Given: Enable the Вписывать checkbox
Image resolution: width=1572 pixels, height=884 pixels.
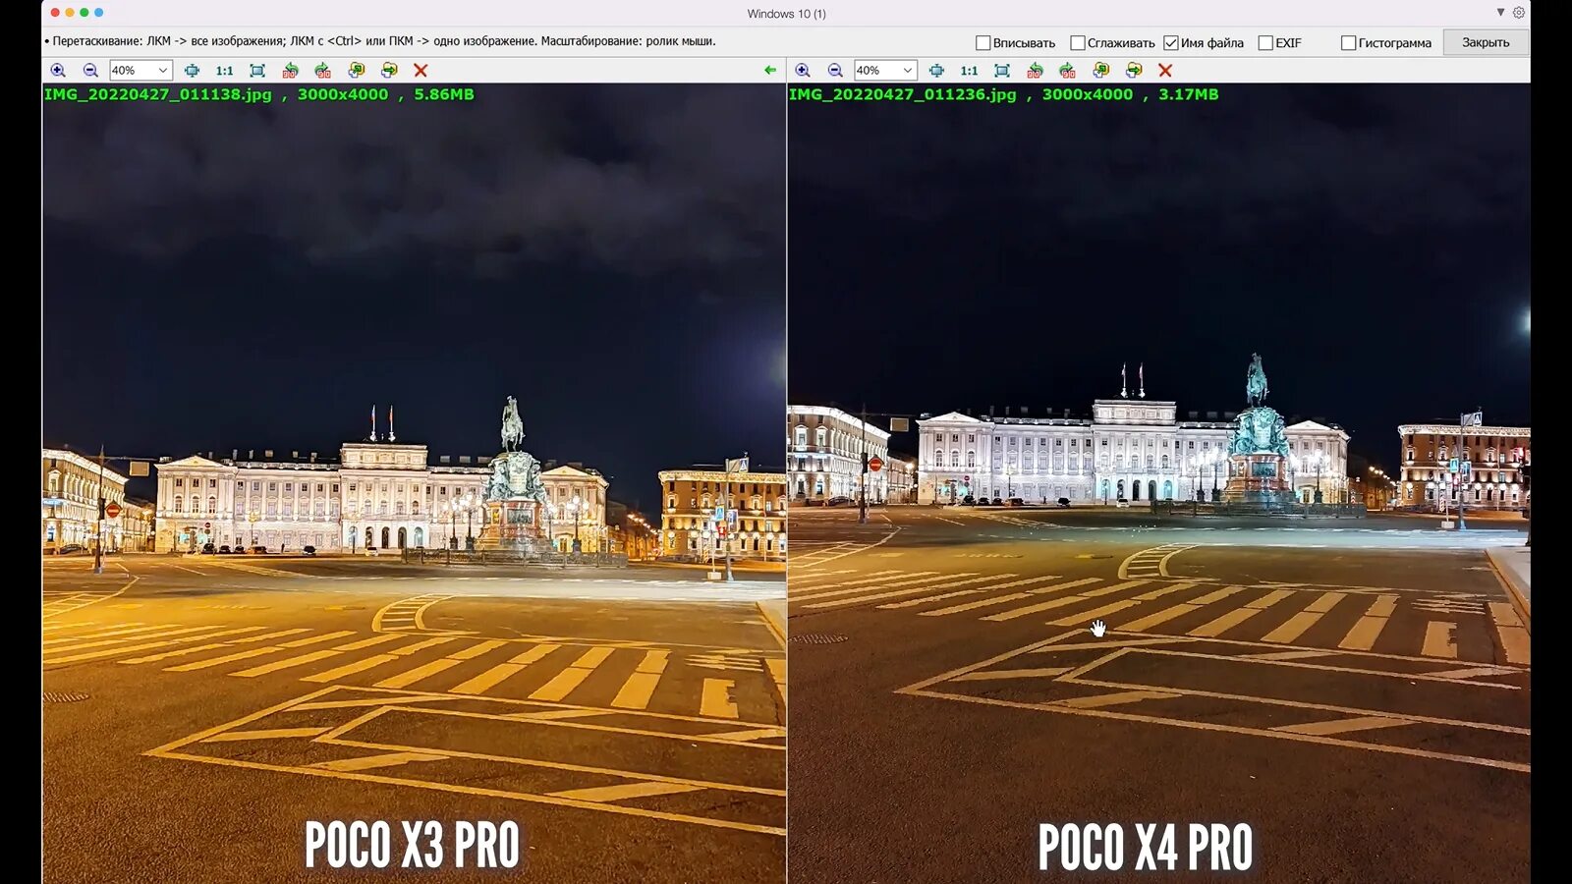Looking at the screenshot, I should pyautogui.click(x=982, y=43).
